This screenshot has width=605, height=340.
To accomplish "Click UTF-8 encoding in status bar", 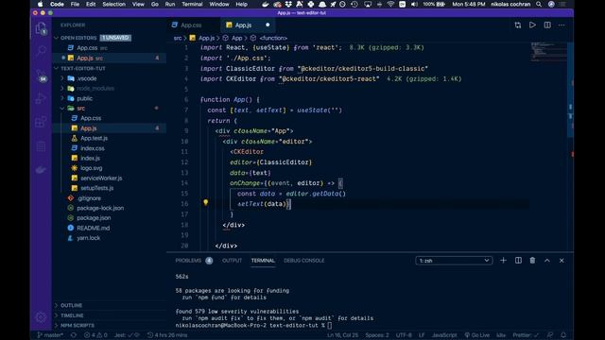I will (x=404, y=335).
